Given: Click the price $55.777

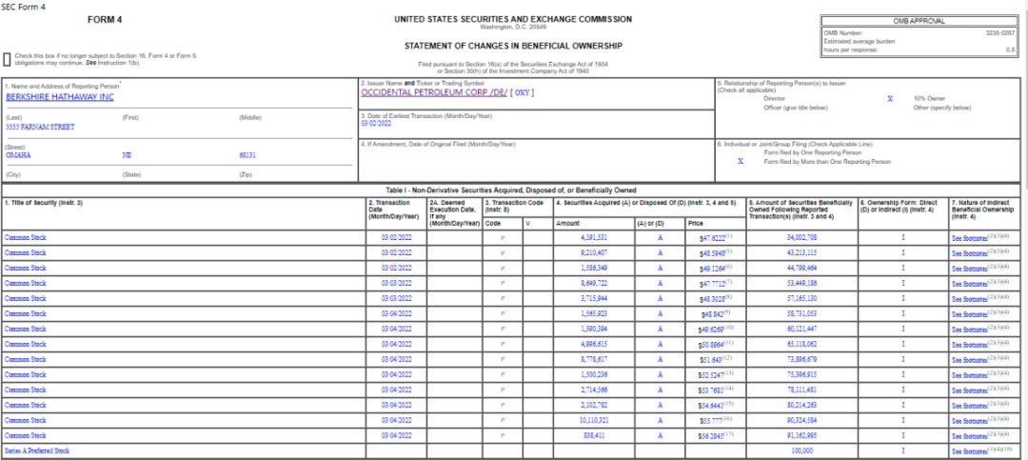Looking at the screenshot, I should point(712,421).
